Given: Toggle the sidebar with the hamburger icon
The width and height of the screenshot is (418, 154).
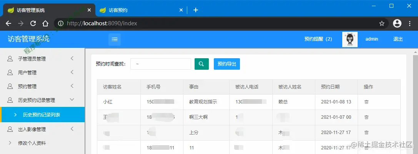Looking at the screenshot, I should (x=115, y=39).
